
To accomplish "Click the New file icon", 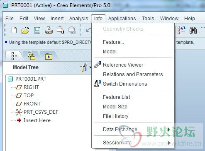I will point(14,30).
